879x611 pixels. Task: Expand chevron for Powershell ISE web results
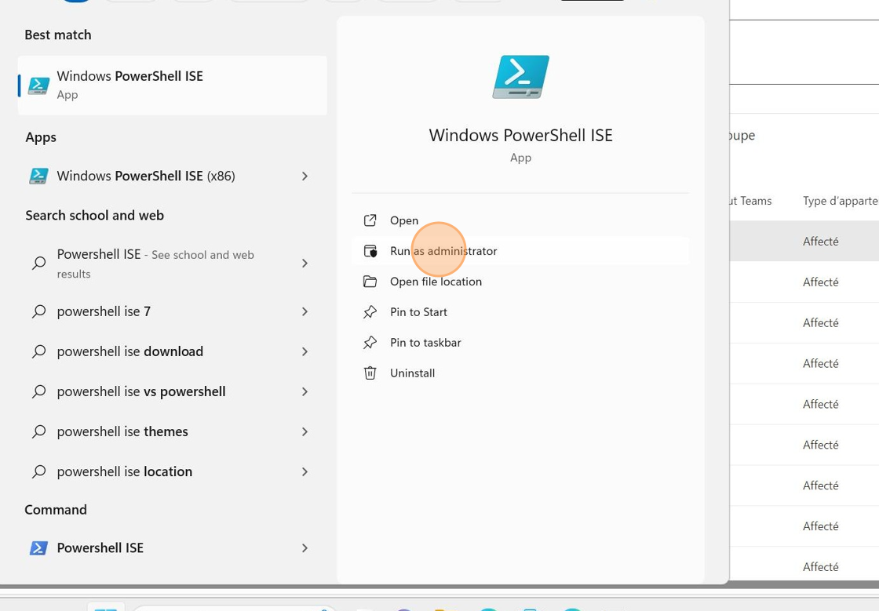tap(305, 263)
